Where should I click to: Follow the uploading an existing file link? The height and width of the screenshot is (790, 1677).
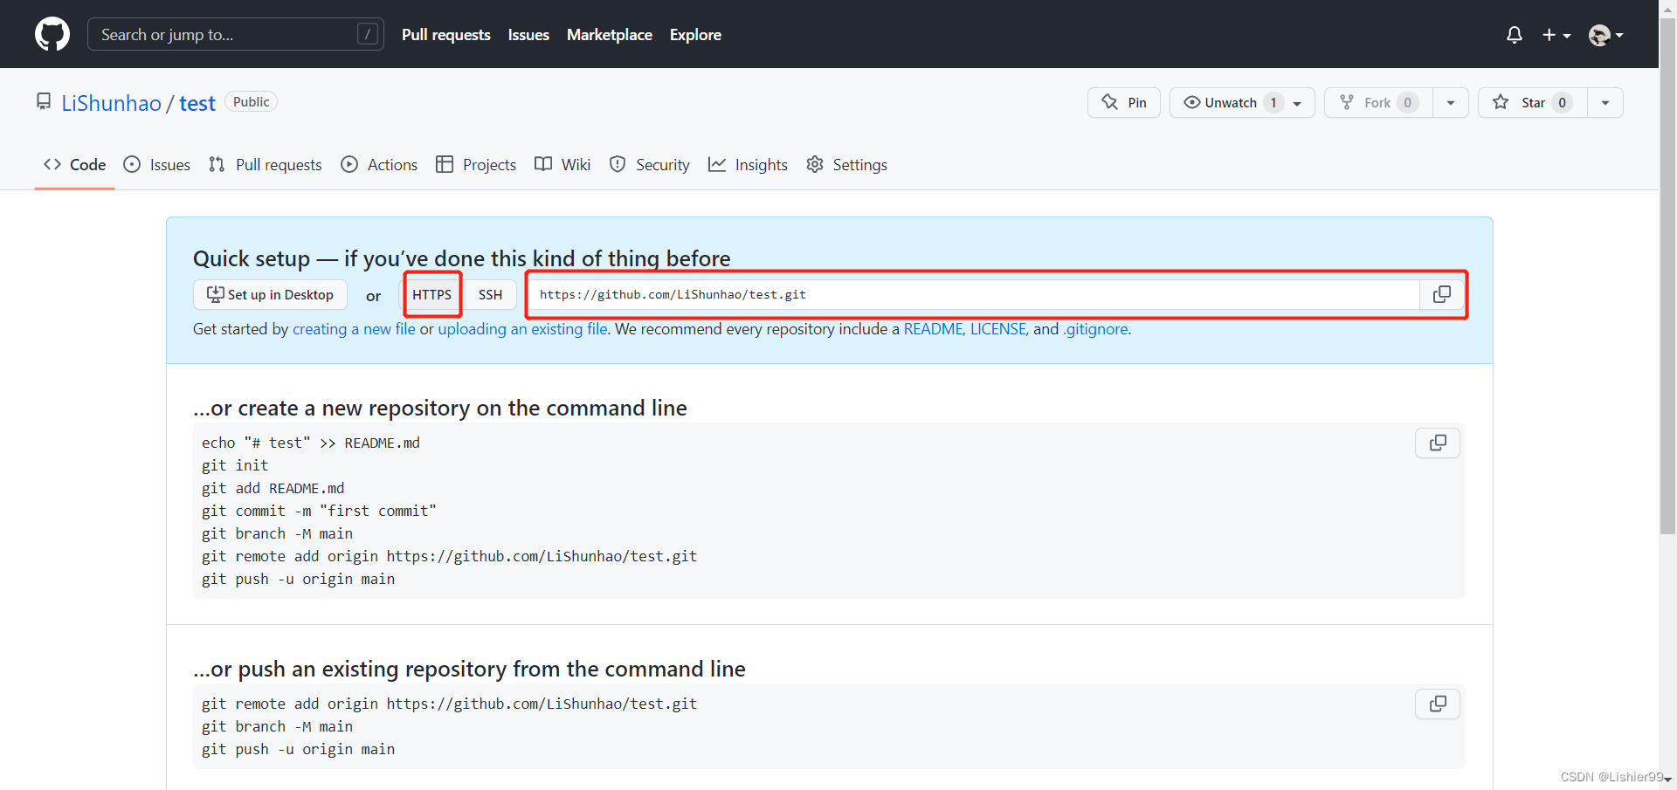click(x=522, y=329)
